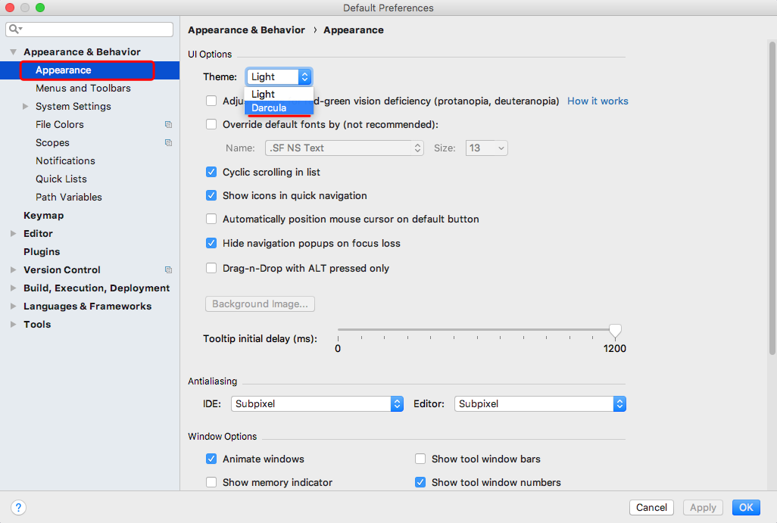Image resolution: width=777 pixels, height=523 pixels.
Task: Expand the System Settings node
Action: [26, 107]
